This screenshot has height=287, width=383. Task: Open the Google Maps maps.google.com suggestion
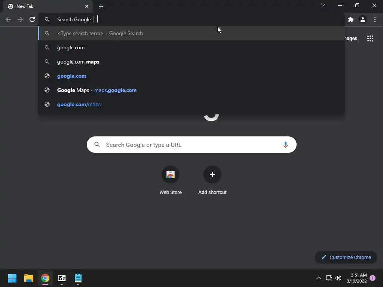[192, 90]
